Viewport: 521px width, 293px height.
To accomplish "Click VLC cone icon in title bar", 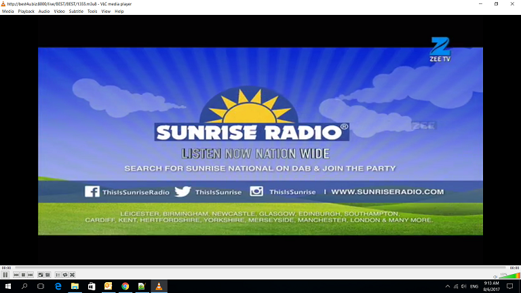I will 3,4.
